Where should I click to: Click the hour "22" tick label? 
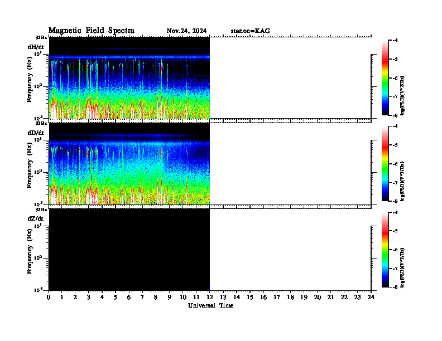[x=344, y=297]
